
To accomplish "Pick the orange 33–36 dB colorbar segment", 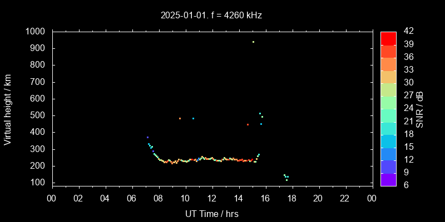I will click(x=388, y=64).
